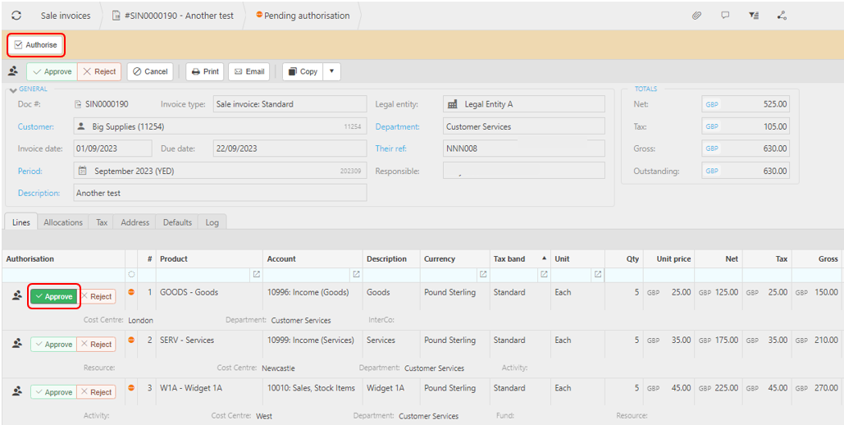Open Tax band filter lookup icon
Image resolution: width=844 pixels, height=425 pixels.
pos(544,274)
